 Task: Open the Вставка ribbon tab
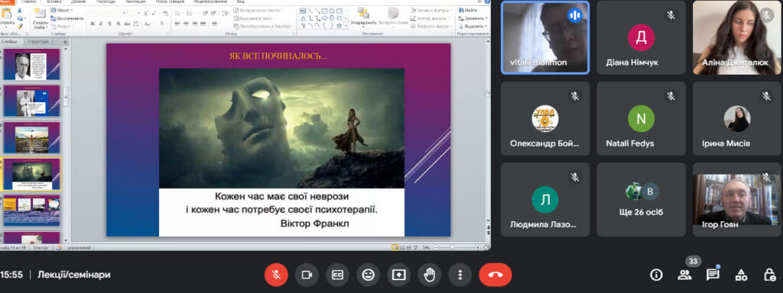pyautogui.click(x=54, y=2)
